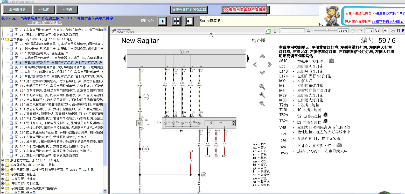Toggle the middle view control button
Screen dimensions: 405x194
(x=176, y=21)
